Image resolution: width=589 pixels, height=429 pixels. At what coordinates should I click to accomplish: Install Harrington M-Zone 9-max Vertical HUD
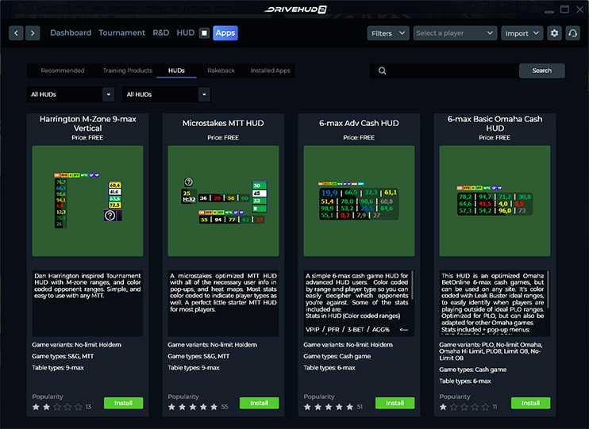[123, 403]
